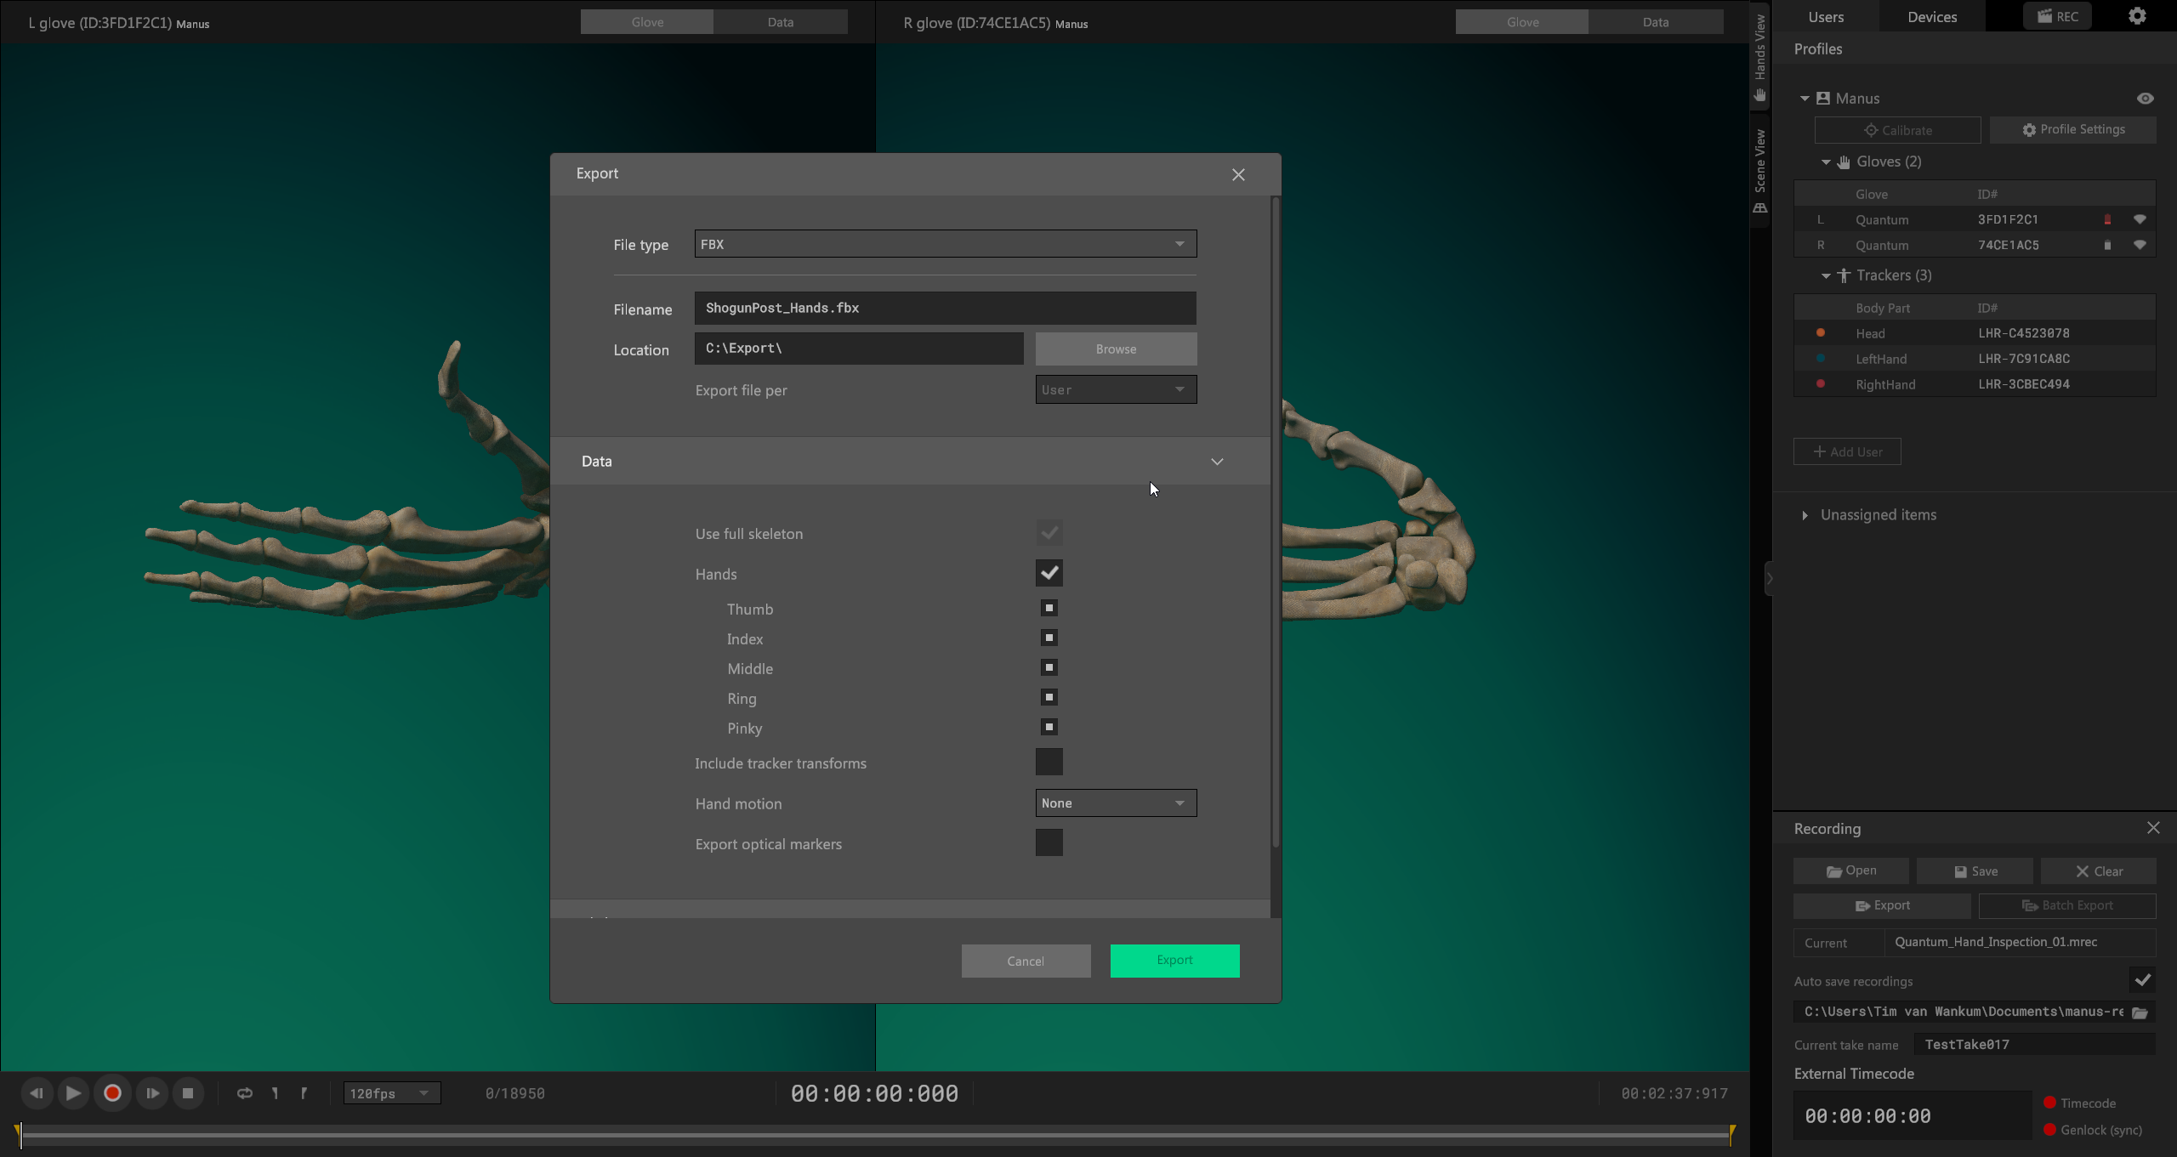Screen dimensions: 2177x1157
Task: Switch to Scene View side tab
Action: click(1760, 170)
